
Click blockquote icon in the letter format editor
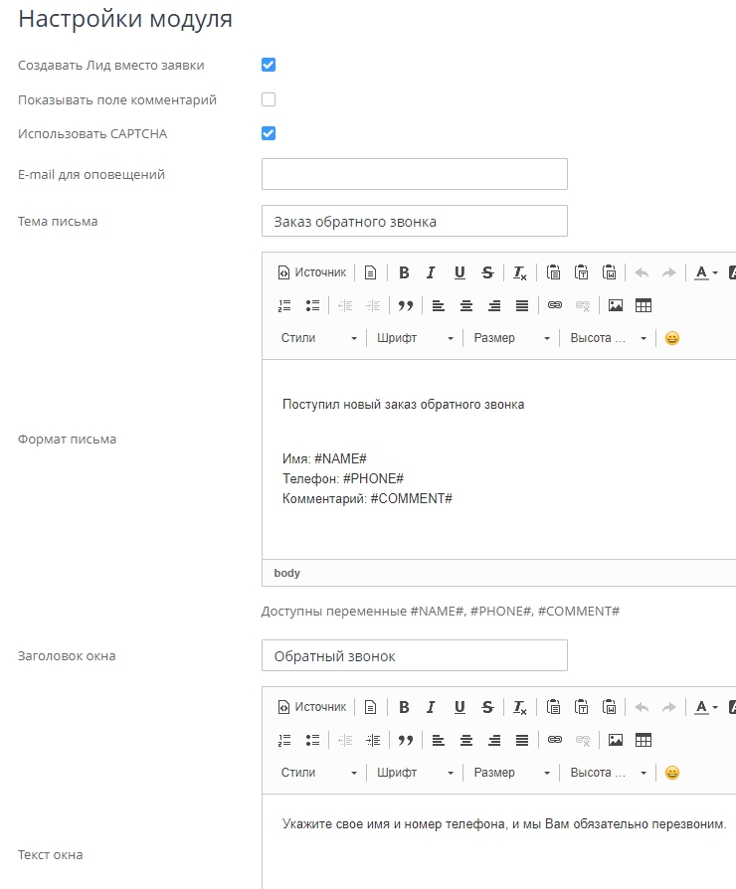tap(405, 305)
